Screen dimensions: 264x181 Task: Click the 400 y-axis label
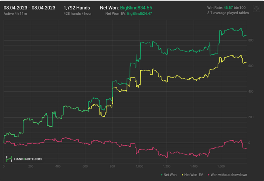tap(251, 92)
